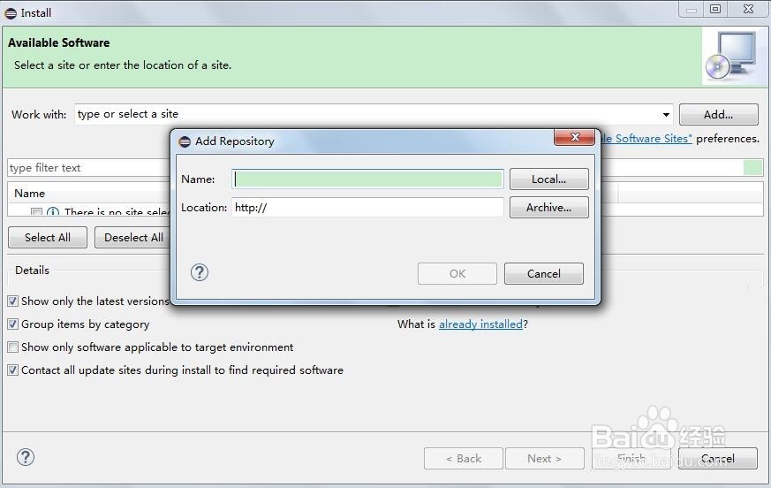The width and height of the screenshot is (771, 488).
Task: Close the Install window
Action: click(748, 9)
